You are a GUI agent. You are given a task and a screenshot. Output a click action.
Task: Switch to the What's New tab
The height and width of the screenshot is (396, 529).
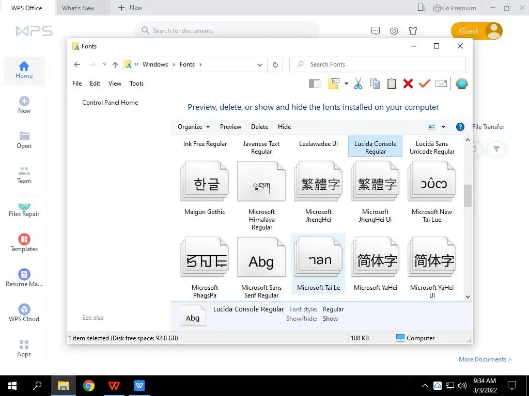[83, 8]
